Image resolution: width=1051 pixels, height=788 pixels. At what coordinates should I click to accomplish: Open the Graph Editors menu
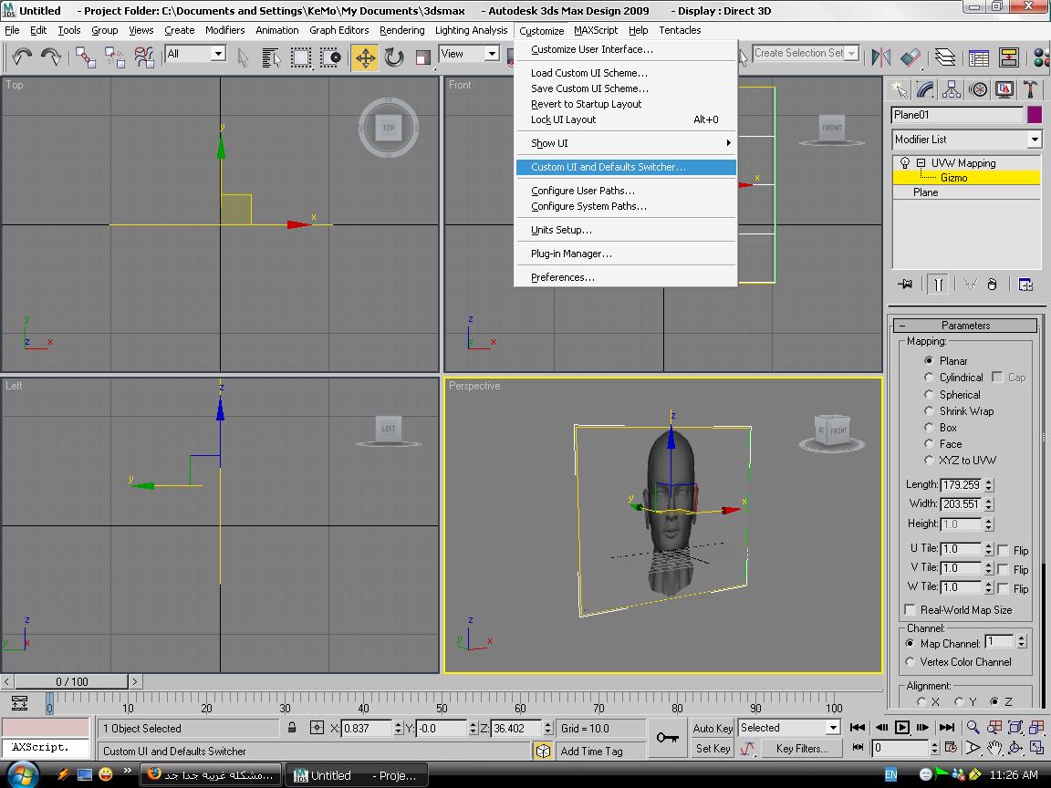pyautogui.click(x=339, y=30)
